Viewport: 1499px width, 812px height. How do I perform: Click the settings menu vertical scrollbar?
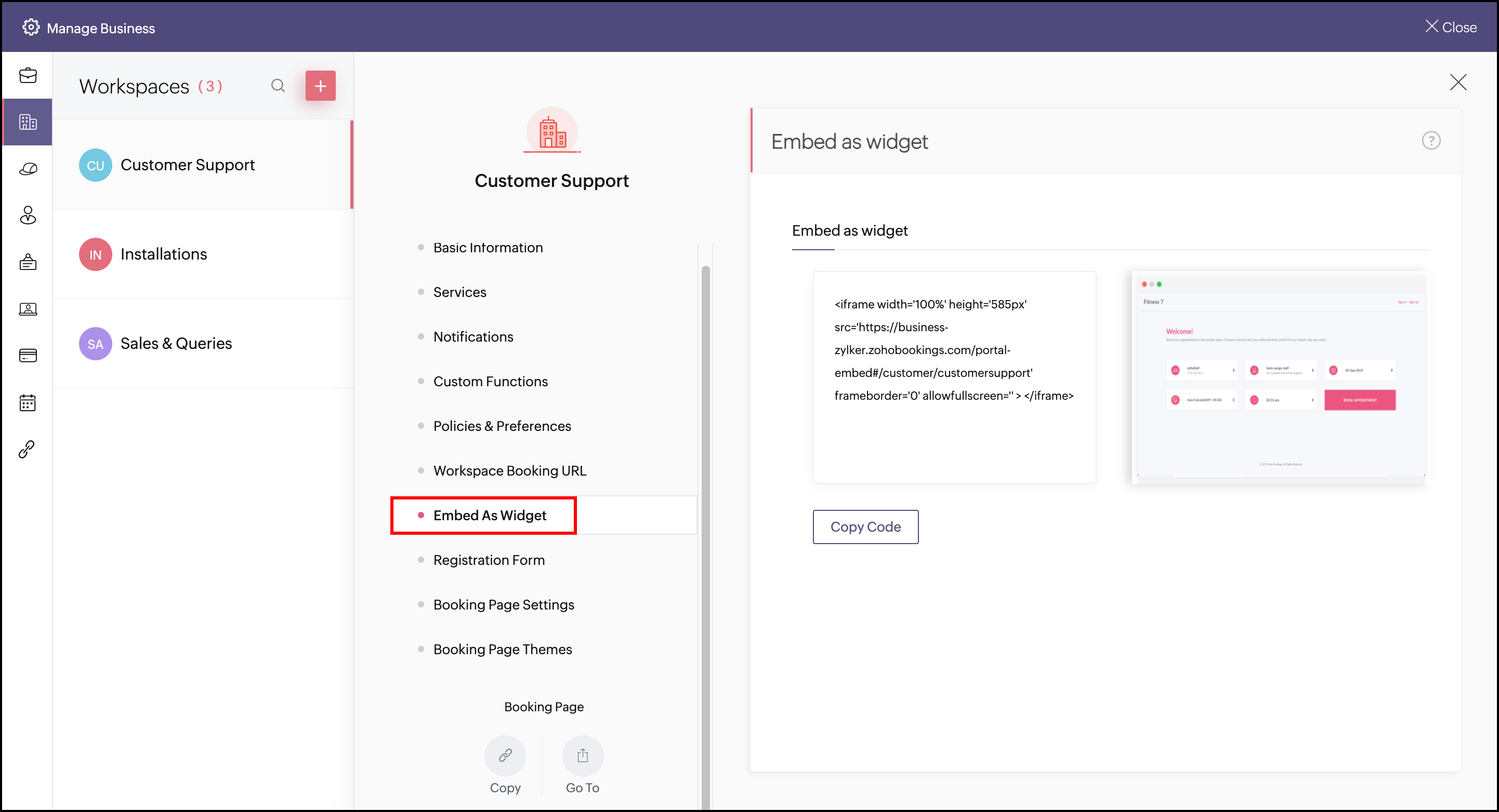[x=705, y=523]
